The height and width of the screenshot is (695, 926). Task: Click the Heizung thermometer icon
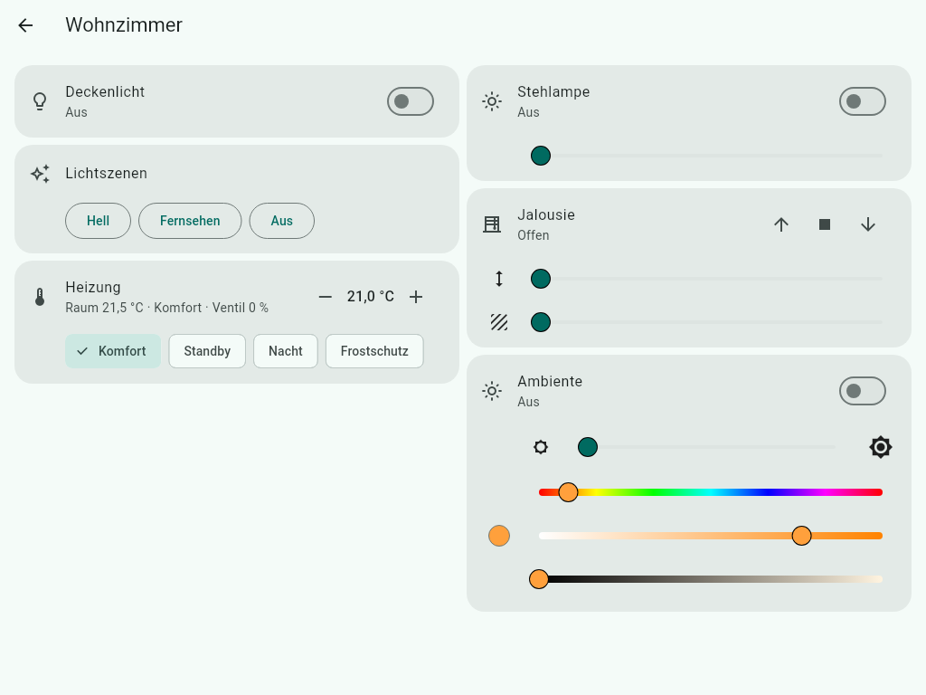[40, 297]
